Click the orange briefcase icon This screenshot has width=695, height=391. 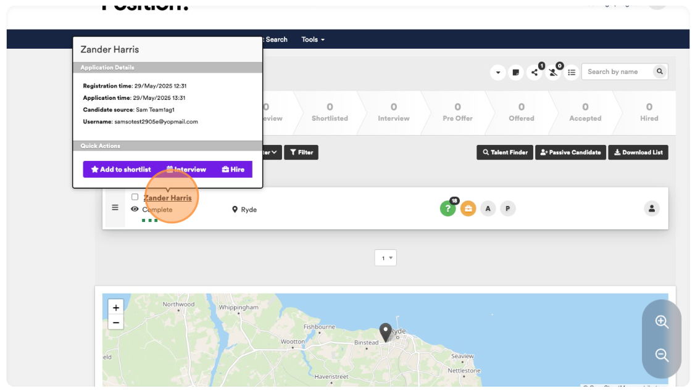[468, 208]
